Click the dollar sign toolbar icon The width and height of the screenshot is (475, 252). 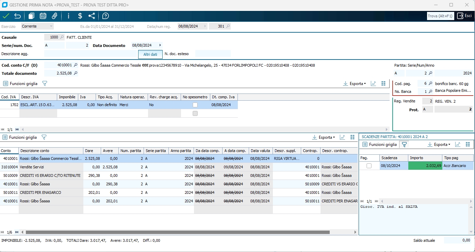[80, 16]
